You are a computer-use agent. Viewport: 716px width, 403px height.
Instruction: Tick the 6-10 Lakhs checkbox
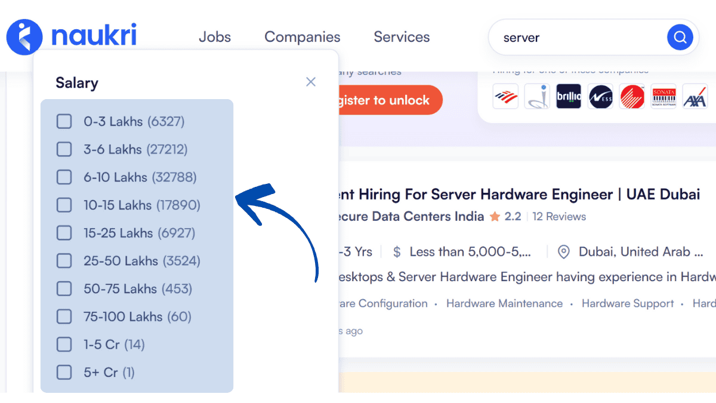(64, 177)
